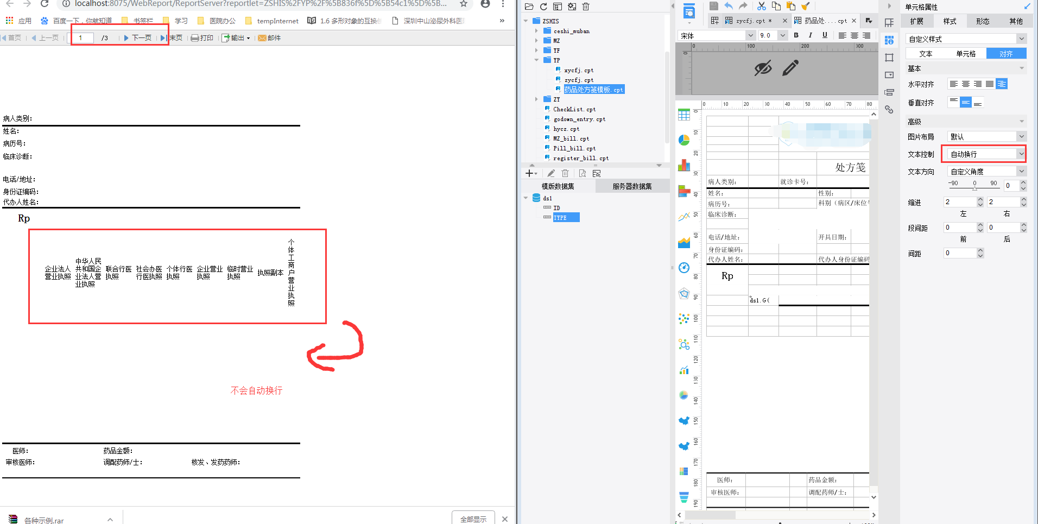
Task: Click the page number input field
Action: click(x=81, y=38)
